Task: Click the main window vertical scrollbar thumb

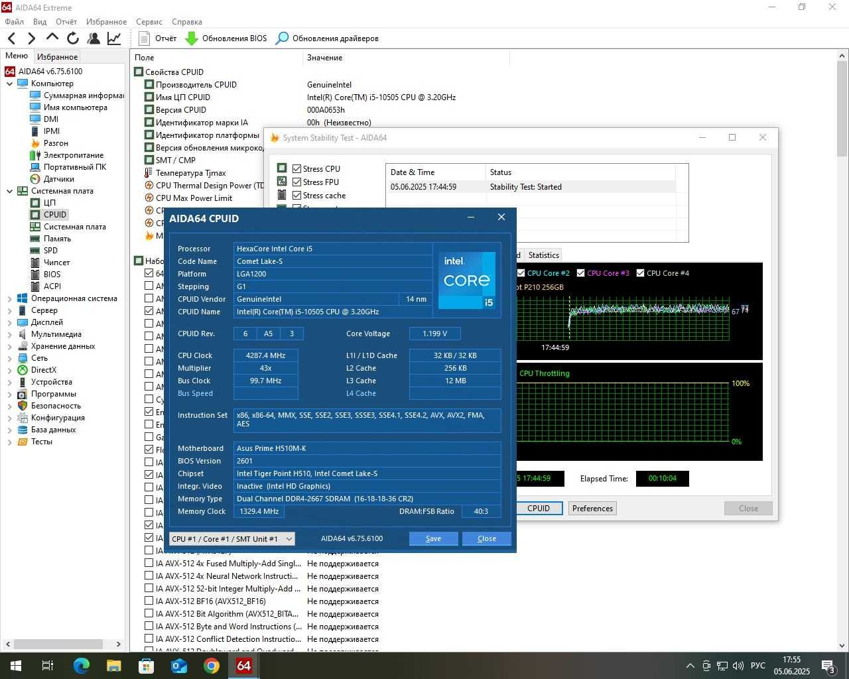Action: click(842, 109)
